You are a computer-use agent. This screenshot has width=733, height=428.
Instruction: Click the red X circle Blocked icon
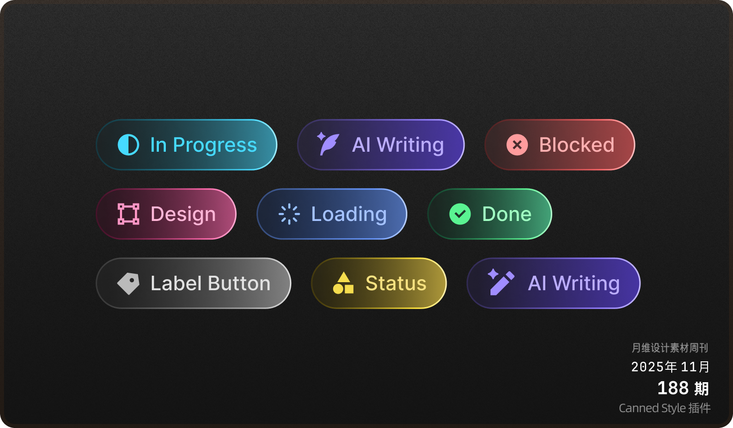pyautogui.click(x=517, y=145)
